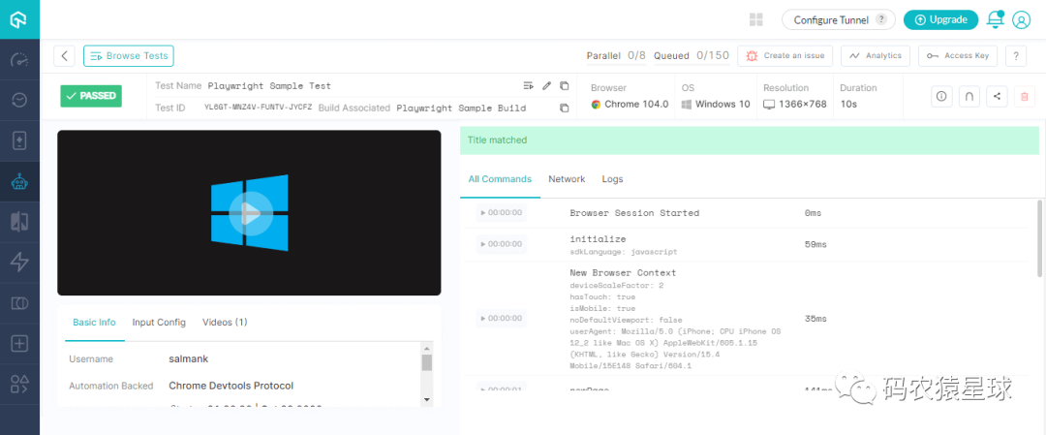Viewport: 1046px width, 435px height.
Task: Click the Basic Info scrollbar up arrow
Action: 427,348
